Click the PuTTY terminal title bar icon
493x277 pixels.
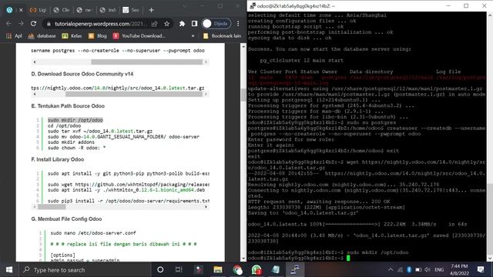[x=253, y=5]
